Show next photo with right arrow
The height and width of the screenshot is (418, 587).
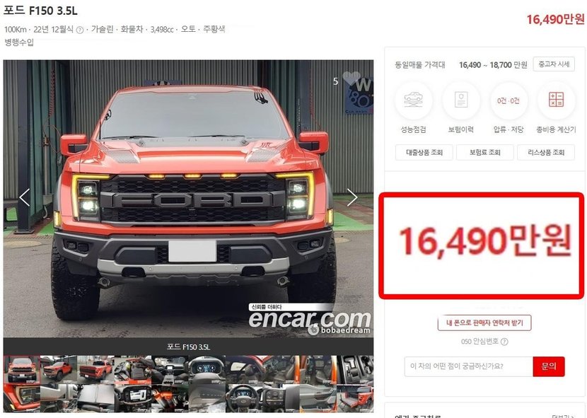352,197
